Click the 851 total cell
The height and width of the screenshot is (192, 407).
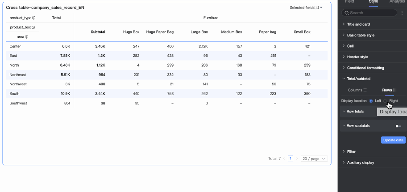67,103
